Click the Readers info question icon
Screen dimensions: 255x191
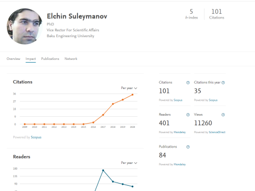pos(188,115)
